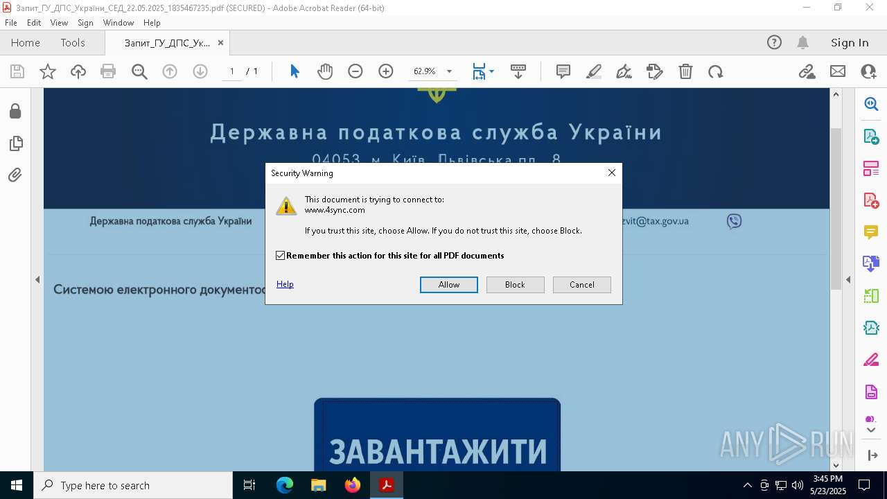Open the notifications bell
The width and height of the screenshot is (887, 499).
click(803, 42)
